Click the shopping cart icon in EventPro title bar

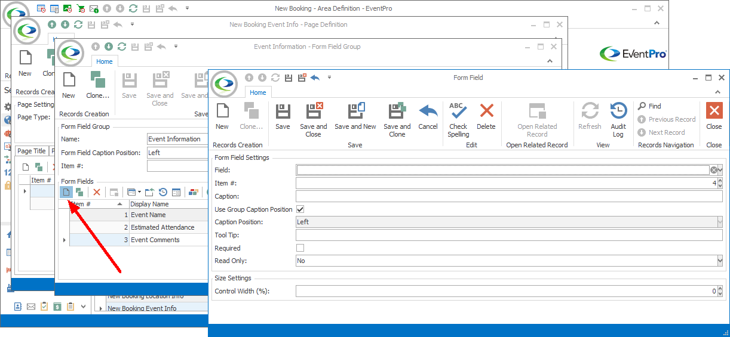(80, 8)
